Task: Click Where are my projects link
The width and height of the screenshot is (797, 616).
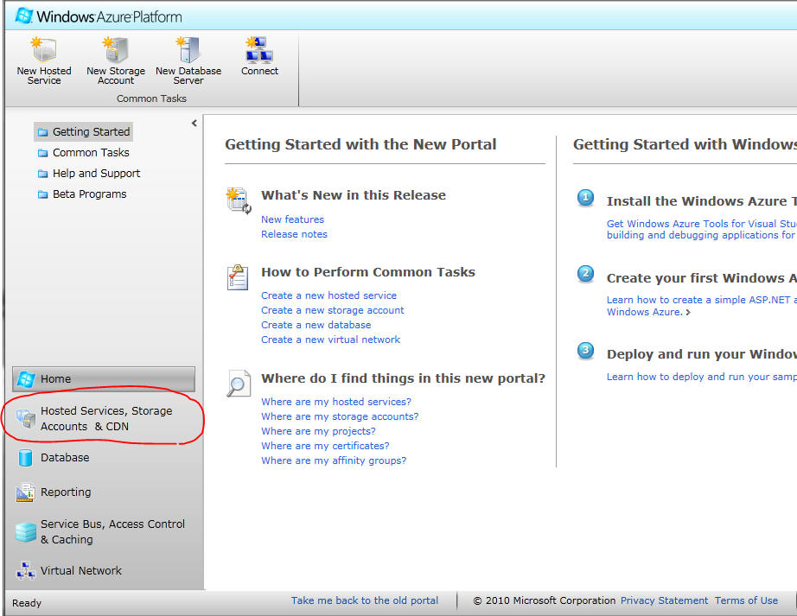Action: coord(318,431)
